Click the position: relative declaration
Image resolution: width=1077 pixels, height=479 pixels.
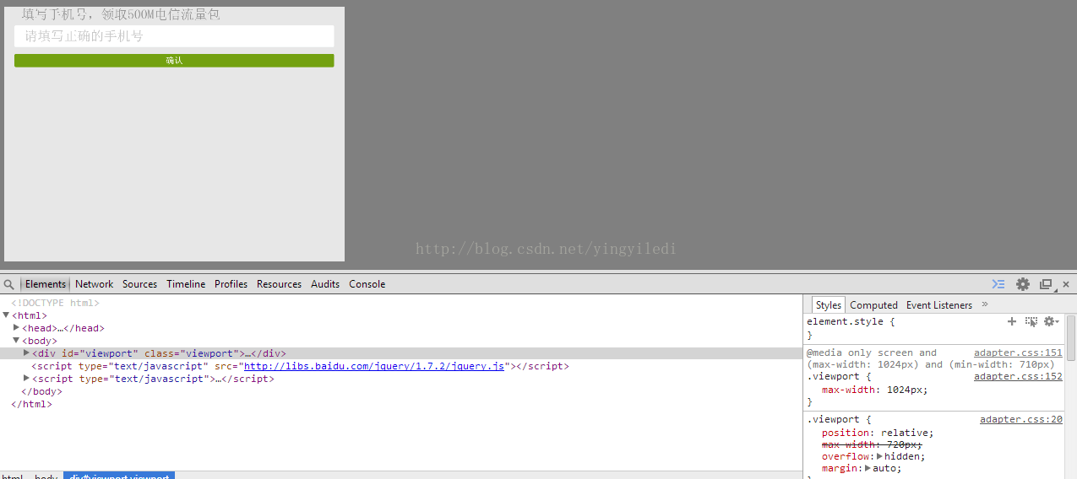coord(878,433)
